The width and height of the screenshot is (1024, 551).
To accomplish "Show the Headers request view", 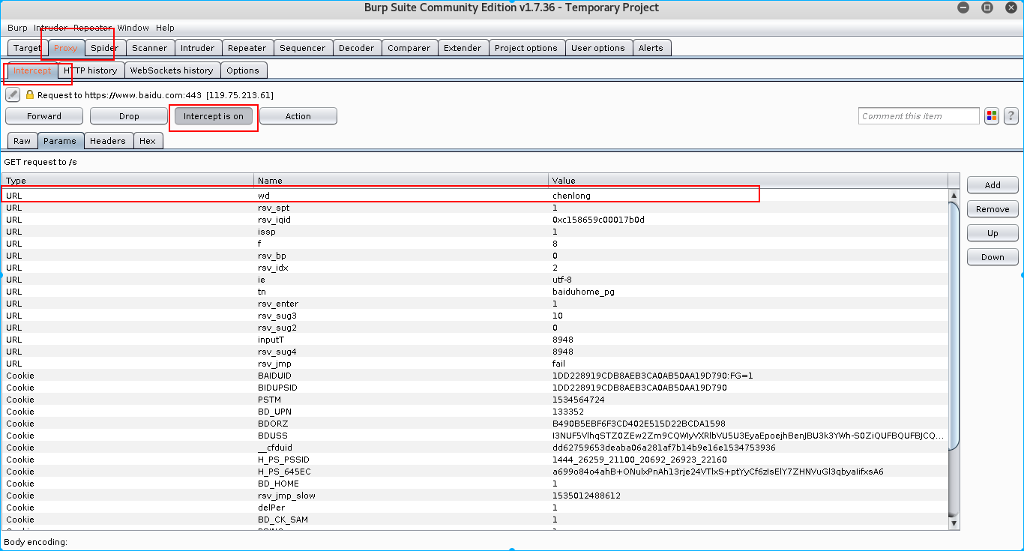I will tap(108, 141).
